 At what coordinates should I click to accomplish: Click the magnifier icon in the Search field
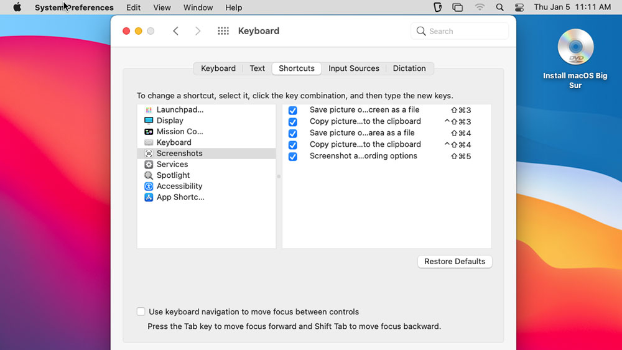coord(421,31)
